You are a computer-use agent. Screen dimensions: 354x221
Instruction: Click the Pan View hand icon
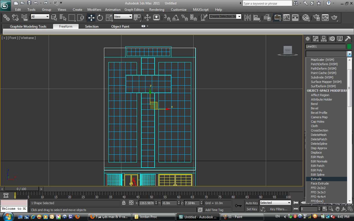click(337, 209)
